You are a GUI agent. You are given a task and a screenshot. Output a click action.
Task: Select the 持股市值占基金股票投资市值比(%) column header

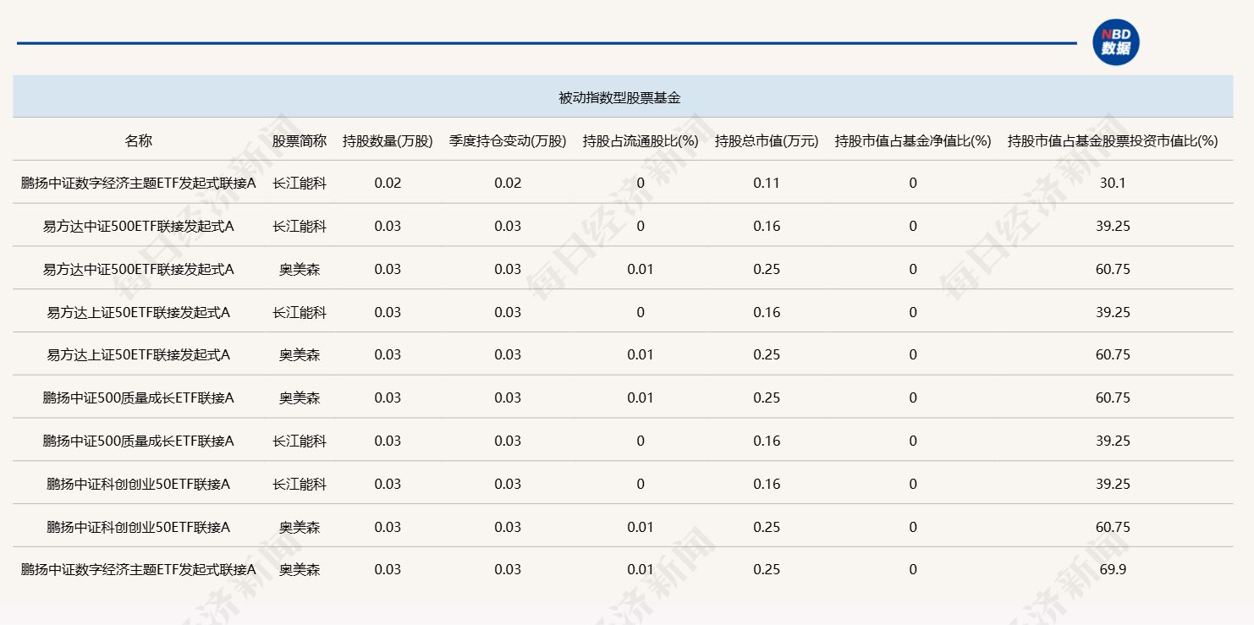click(1113, 141)
